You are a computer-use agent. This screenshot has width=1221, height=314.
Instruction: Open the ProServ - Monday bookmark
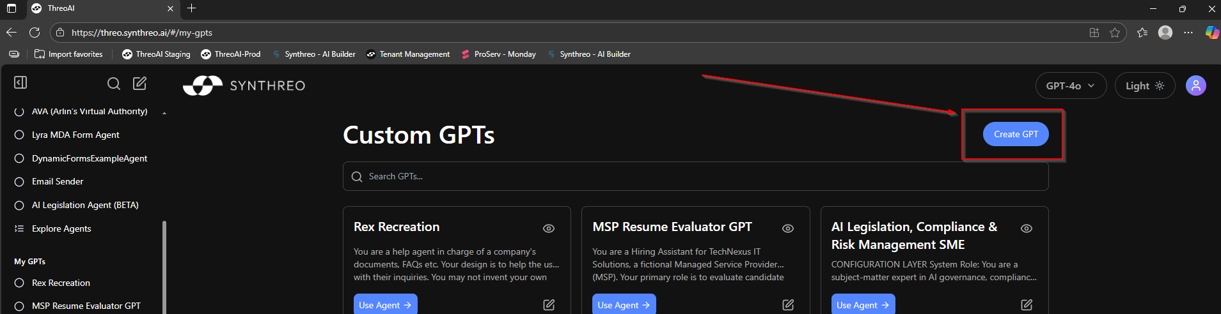click(x=498, y=54)
